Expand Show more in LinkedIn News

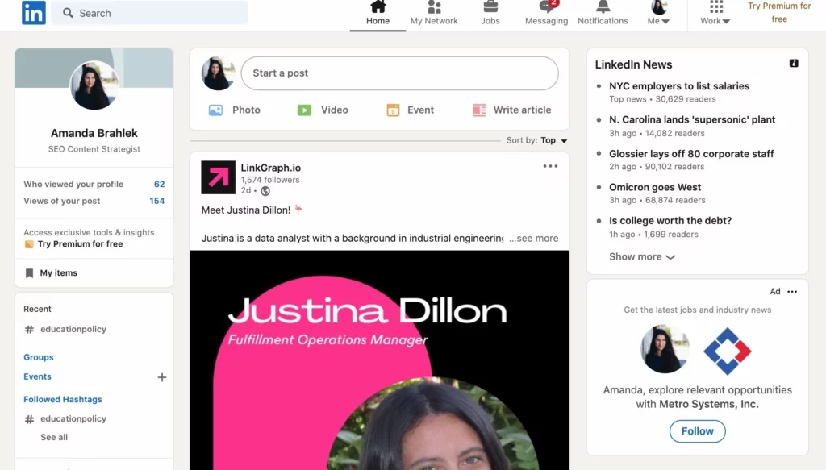point(642,257)
